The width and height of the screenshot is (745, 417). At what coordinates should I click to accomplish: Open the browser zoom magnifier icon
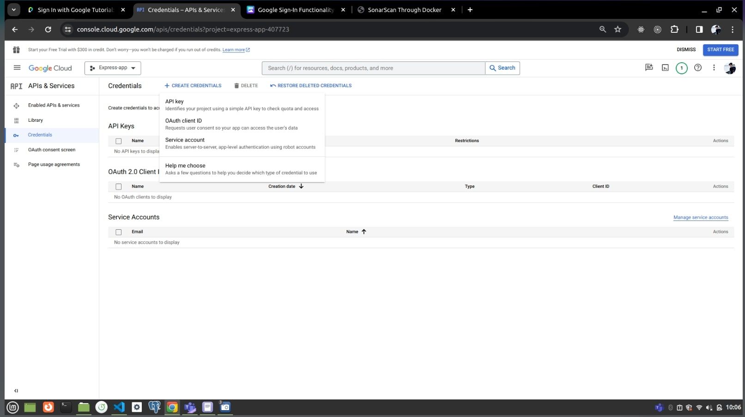[602, 29]
